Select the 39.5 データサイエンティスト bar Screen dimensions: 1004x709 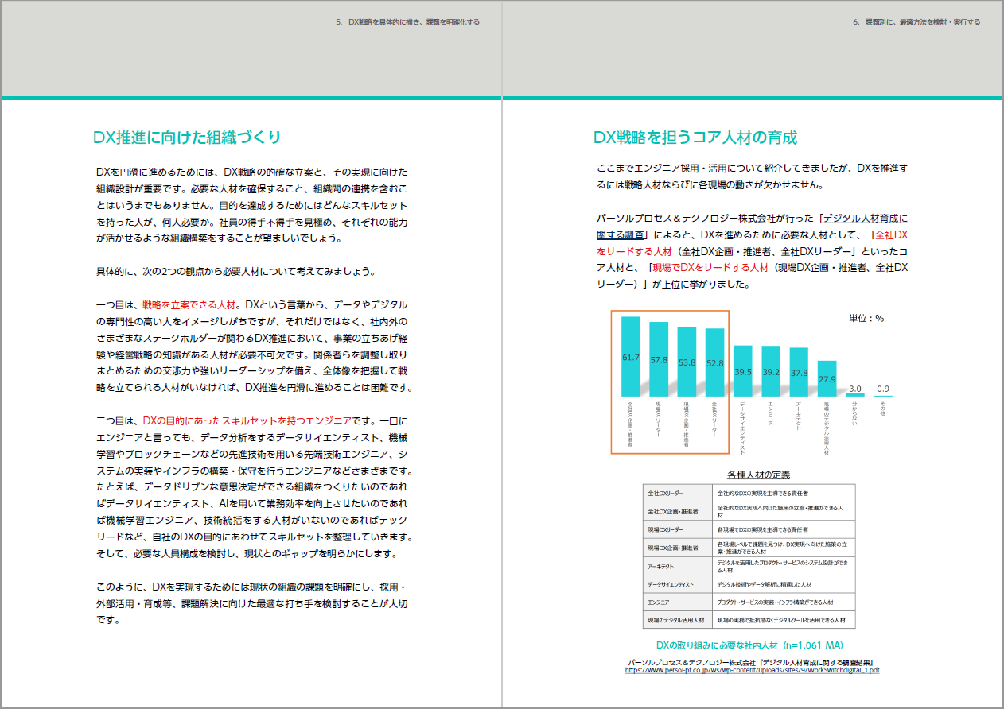coord(742,371)
